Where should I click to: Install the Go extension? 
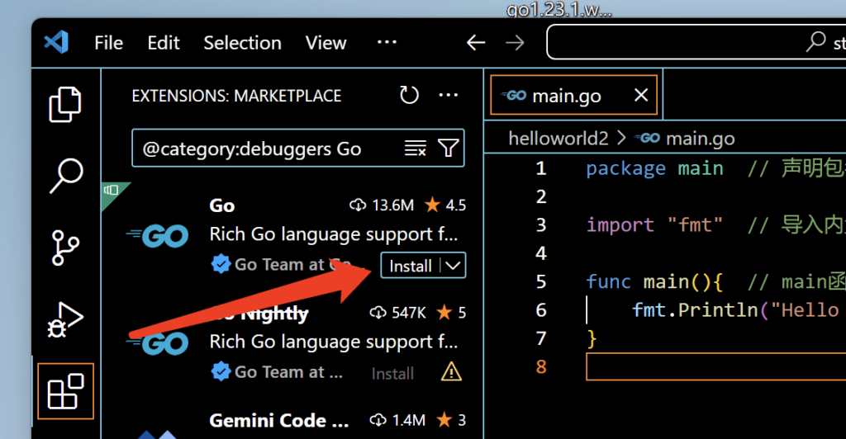[411, 266]
